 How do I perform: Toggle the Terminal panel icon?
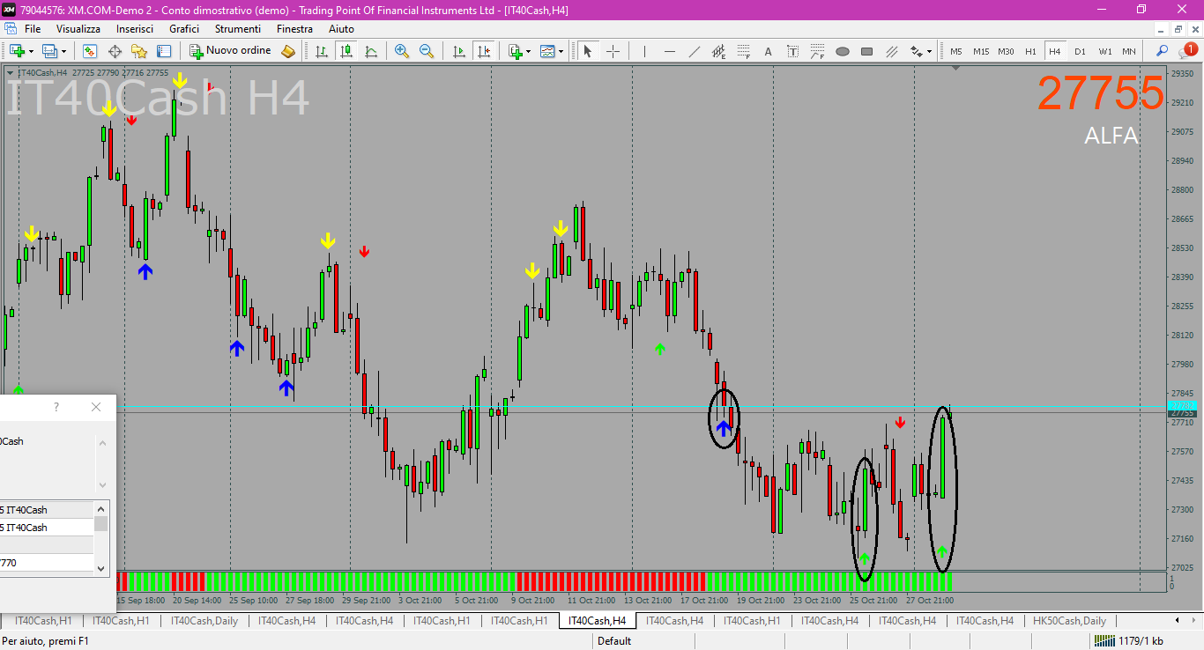164,51
